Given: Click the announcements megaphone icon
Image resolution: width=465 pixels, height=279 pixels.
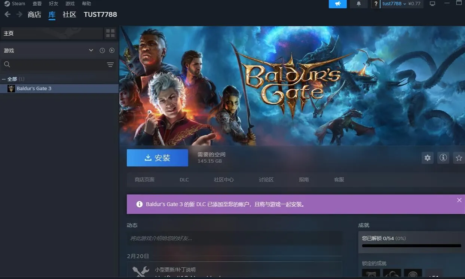Looking at the screenshot, I should coord(338,4).
